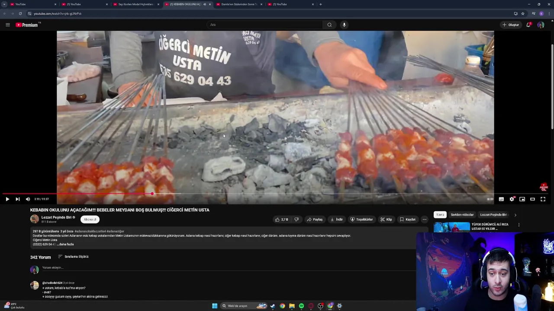Open Chrome from taskbar

(282, 306)
